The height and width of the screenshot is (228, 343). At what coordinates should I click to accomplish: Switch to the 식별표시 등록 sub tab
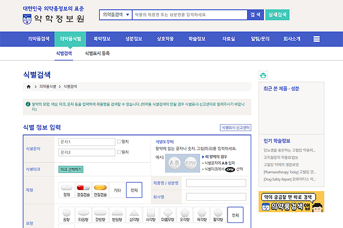click(97, 53)
